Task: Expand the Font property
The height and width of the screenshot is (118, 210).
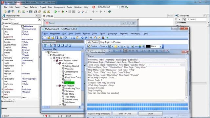Action: click(2, 55)
